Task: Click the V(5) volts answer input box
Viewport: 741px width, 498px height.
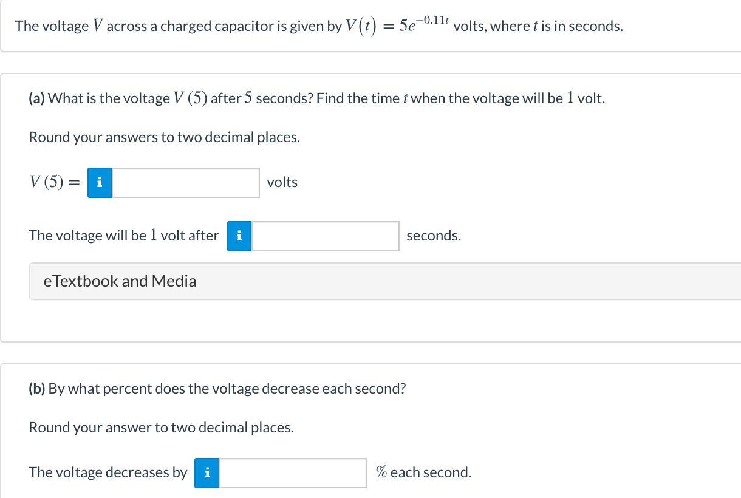Action: 186,183
